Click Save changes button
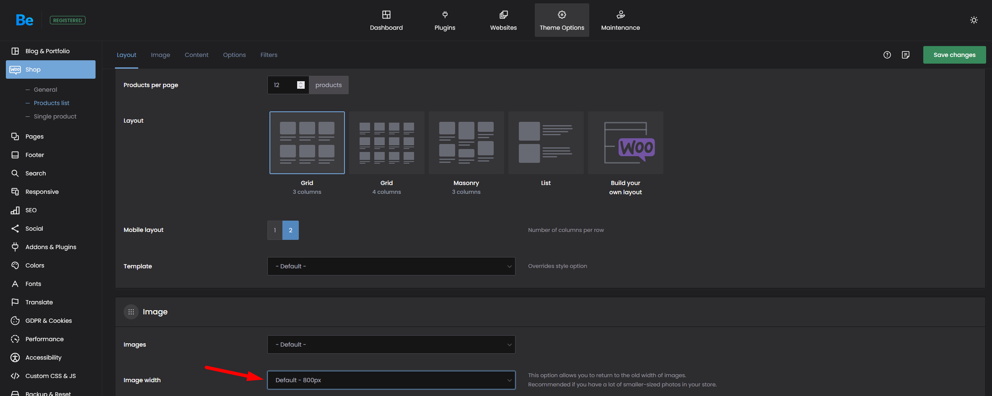This screenshot has width=992, height=396. 954,55
